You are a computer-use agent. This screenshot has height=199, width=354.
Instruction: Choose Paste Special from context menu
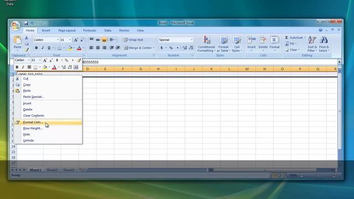click(x=48, y=97)
